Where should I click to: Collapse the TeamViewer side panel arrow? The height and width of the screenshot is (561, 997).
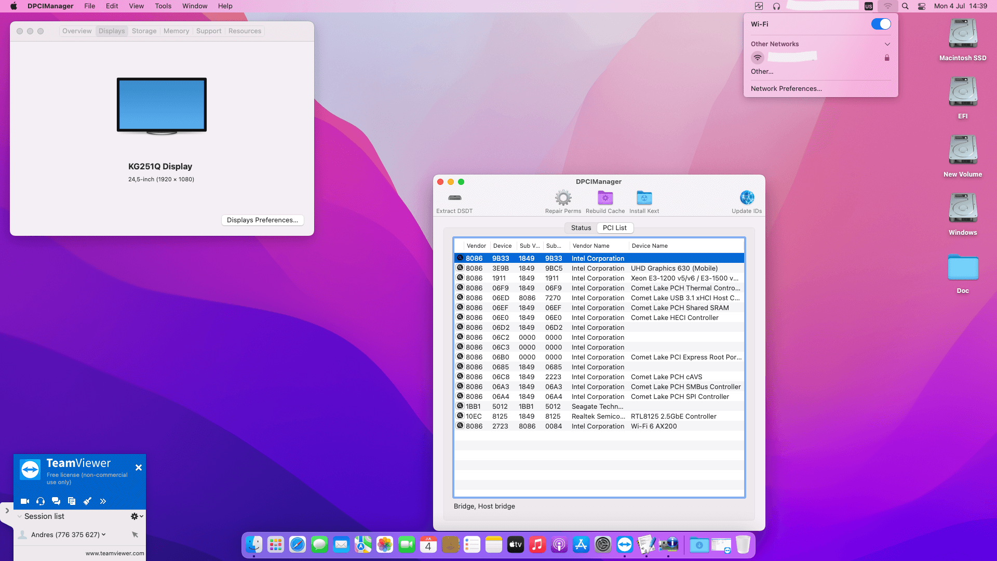[7, 511]
